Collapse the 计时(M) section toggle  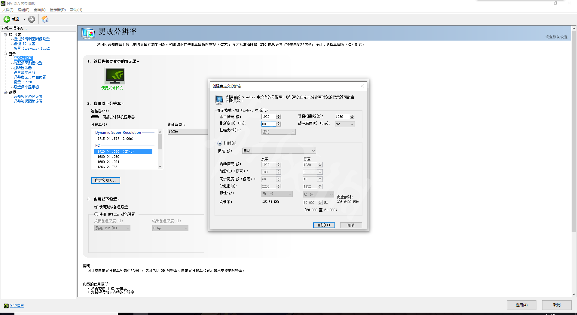tap(220, 143)
